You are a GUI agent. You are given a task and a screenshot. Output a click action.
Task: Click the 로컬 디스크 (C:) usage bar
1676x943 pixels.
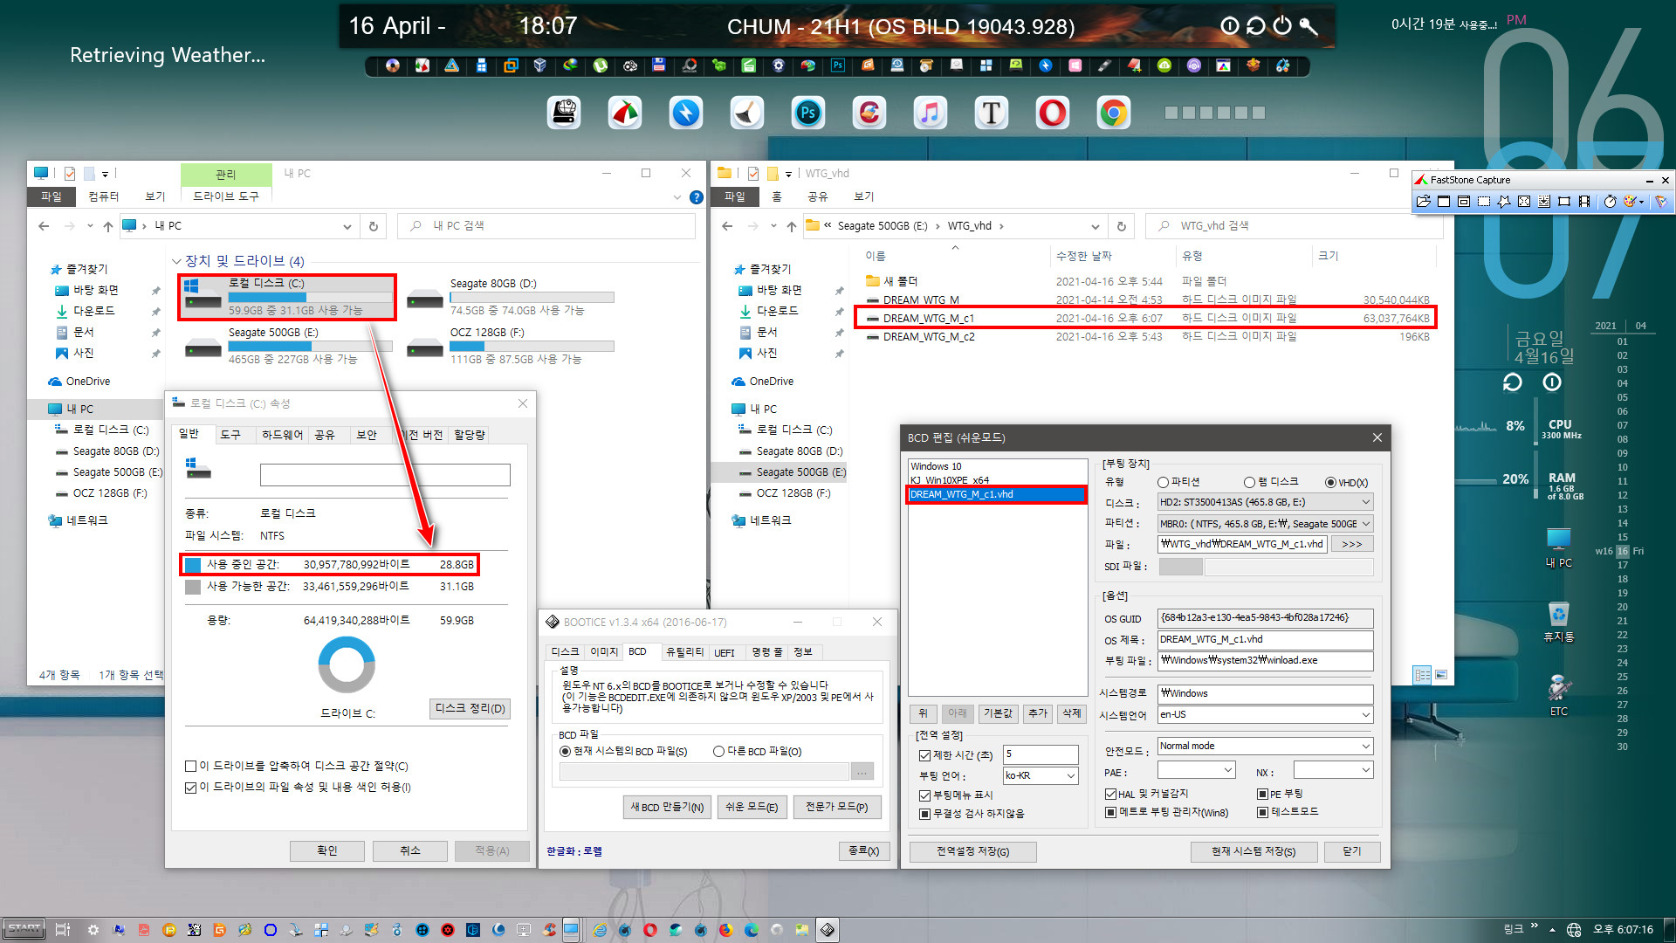click(x=310, y=297)
